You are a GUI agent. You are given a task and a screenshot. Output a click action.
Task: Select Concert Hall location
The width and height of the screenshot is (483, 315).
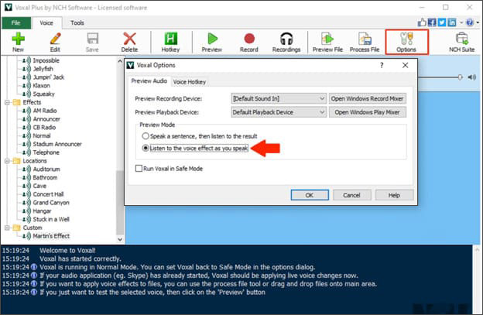[x=48, y=194]
